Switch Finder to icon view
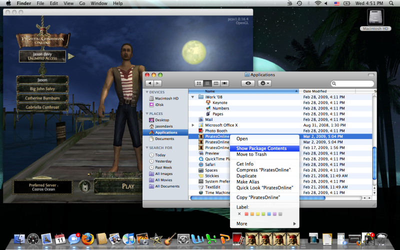This screenshot has height=250, width=400. [x=198, y=83]
